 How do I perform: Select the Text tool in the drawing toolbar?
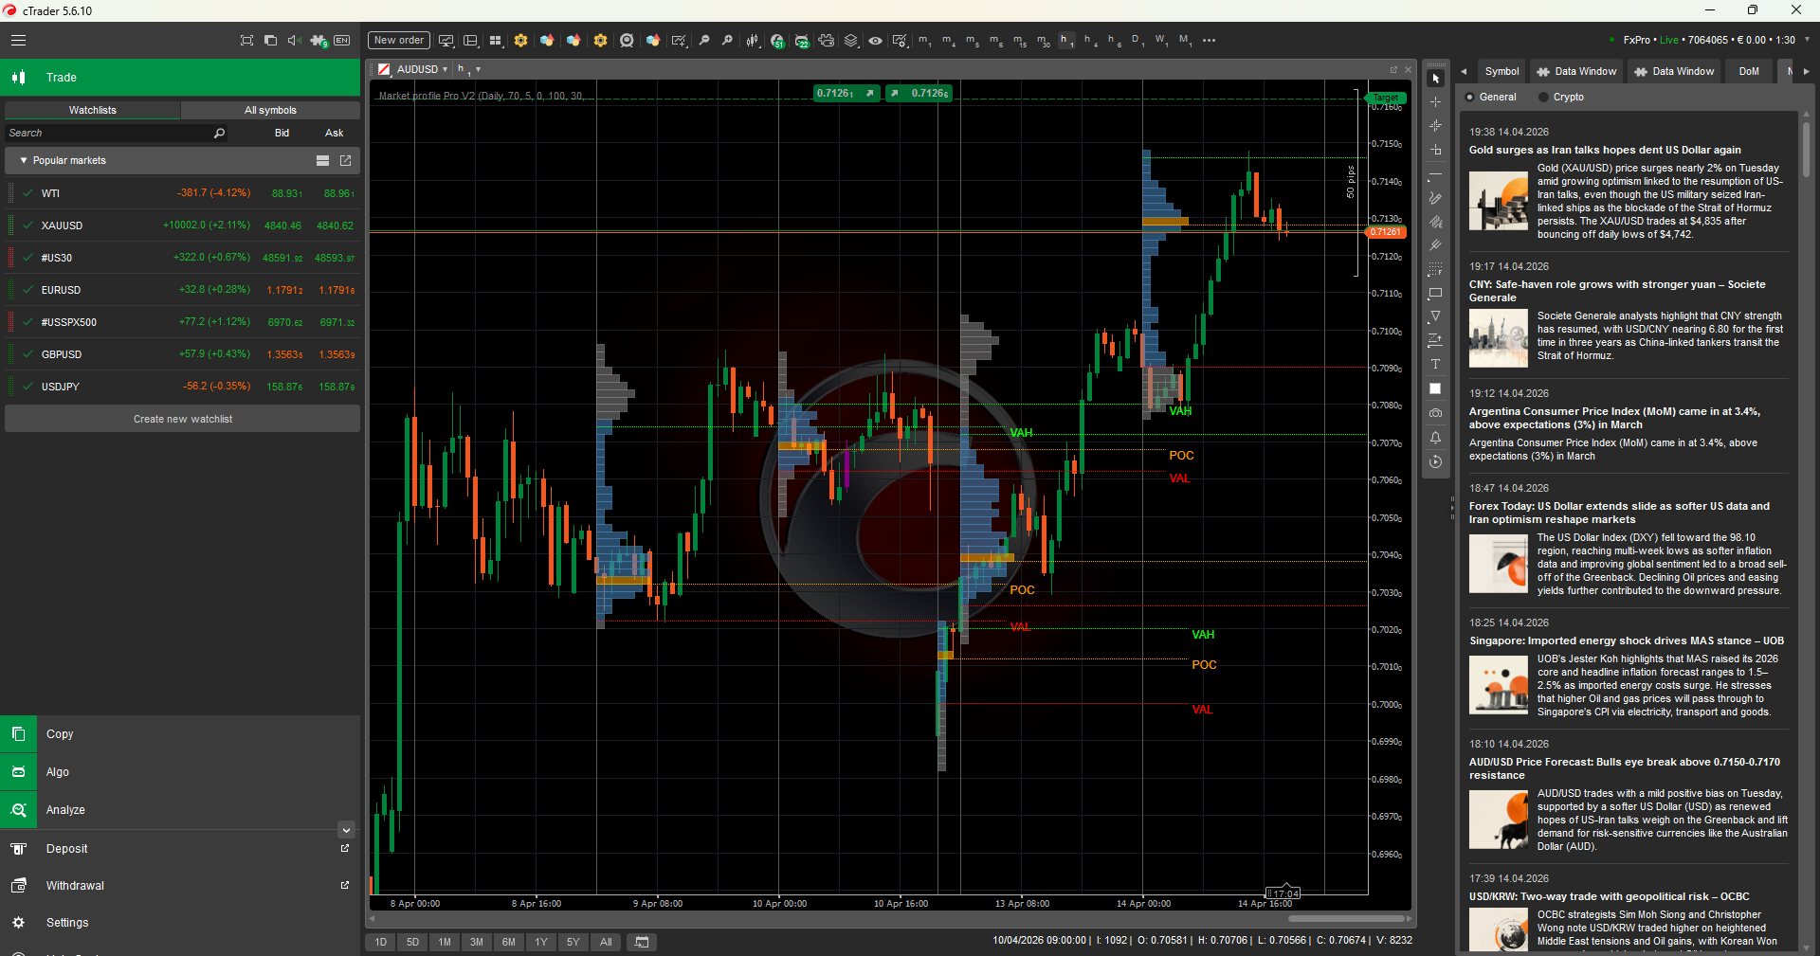1436,365
